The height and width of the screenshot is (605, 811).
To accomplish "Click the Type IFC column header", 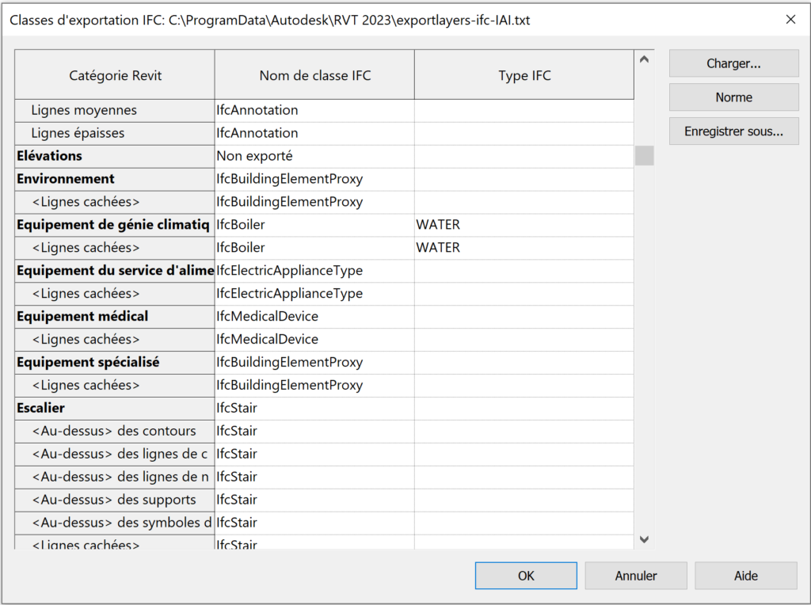I will pyautogui.click(x=524, y=75).
